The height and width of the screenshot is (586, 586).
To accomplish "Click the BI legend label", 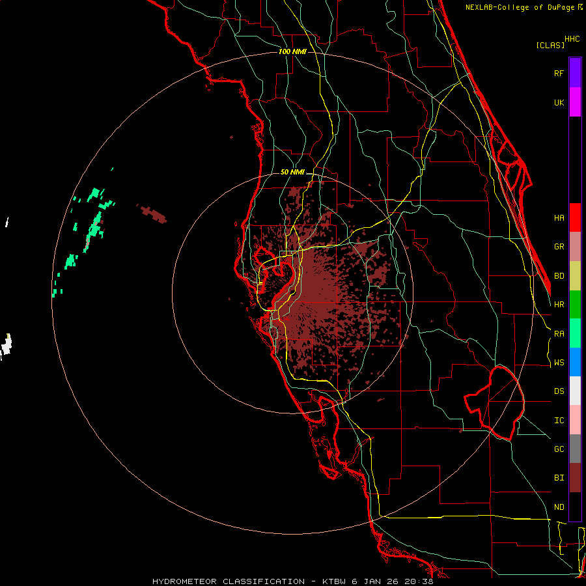I will point(559,478).
